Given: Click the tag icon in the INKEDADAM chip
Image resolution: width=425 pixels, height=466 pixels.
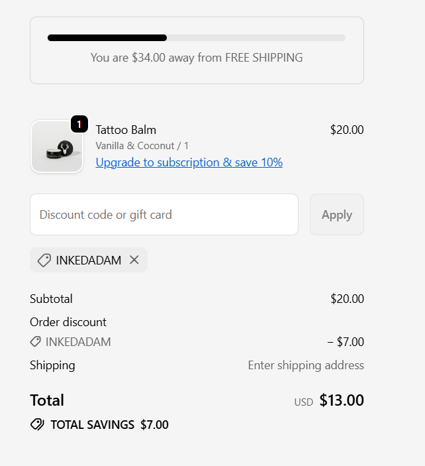Looking at the screenshot, I should point(44,261).
